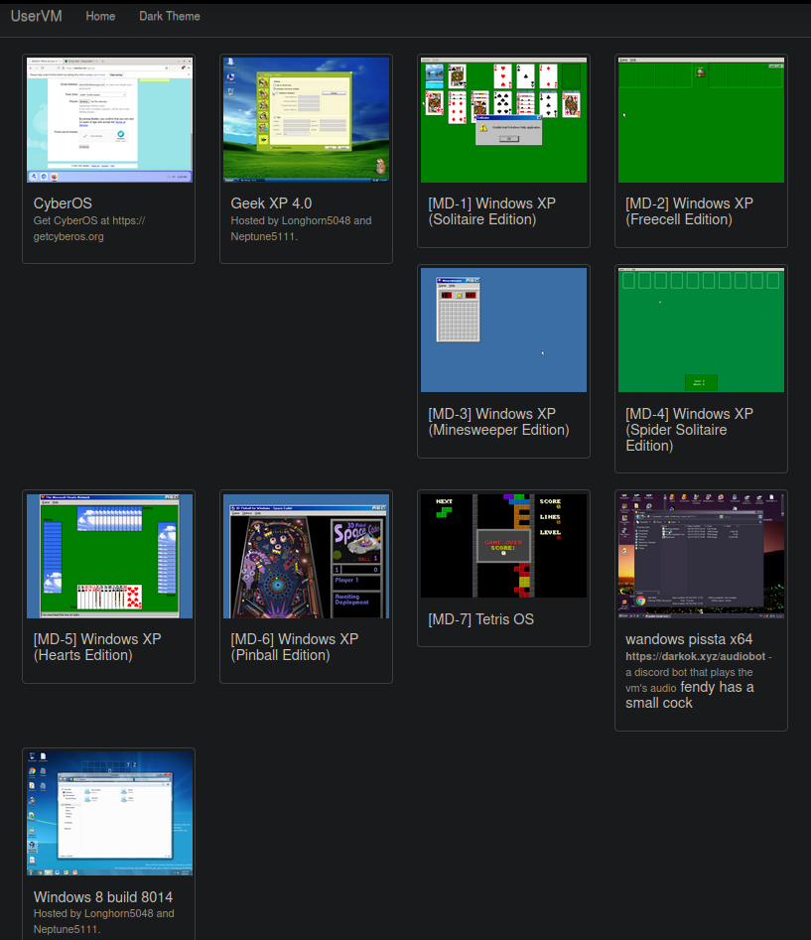811x940 pixels.
Task: Click the Geek XP 4.0 title
Action: click(271, 203)
